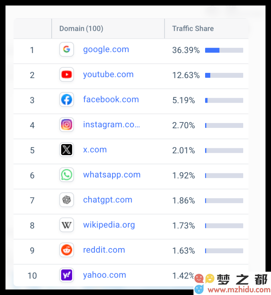Click the Facebook logo icon

pyautogui.click(x=67, y=99)
